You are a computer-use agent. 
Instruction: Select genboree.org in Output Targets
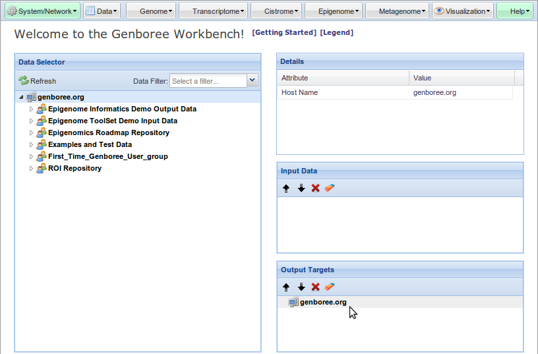[x=322, y=303]
